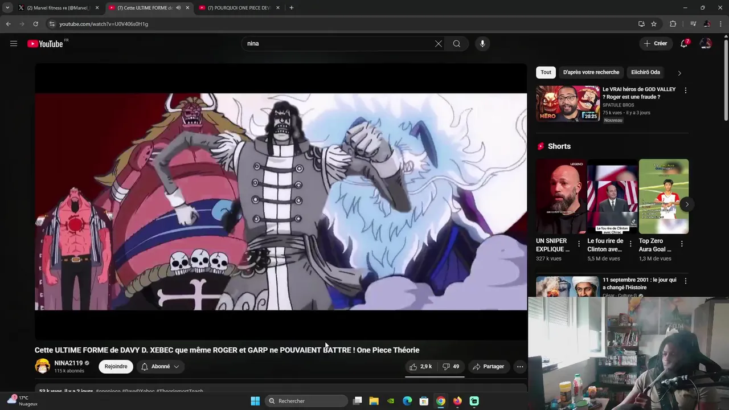Open options for the GOD VALLEY video
This screenshot has height=410, width=729.
(x=685, y=91)
